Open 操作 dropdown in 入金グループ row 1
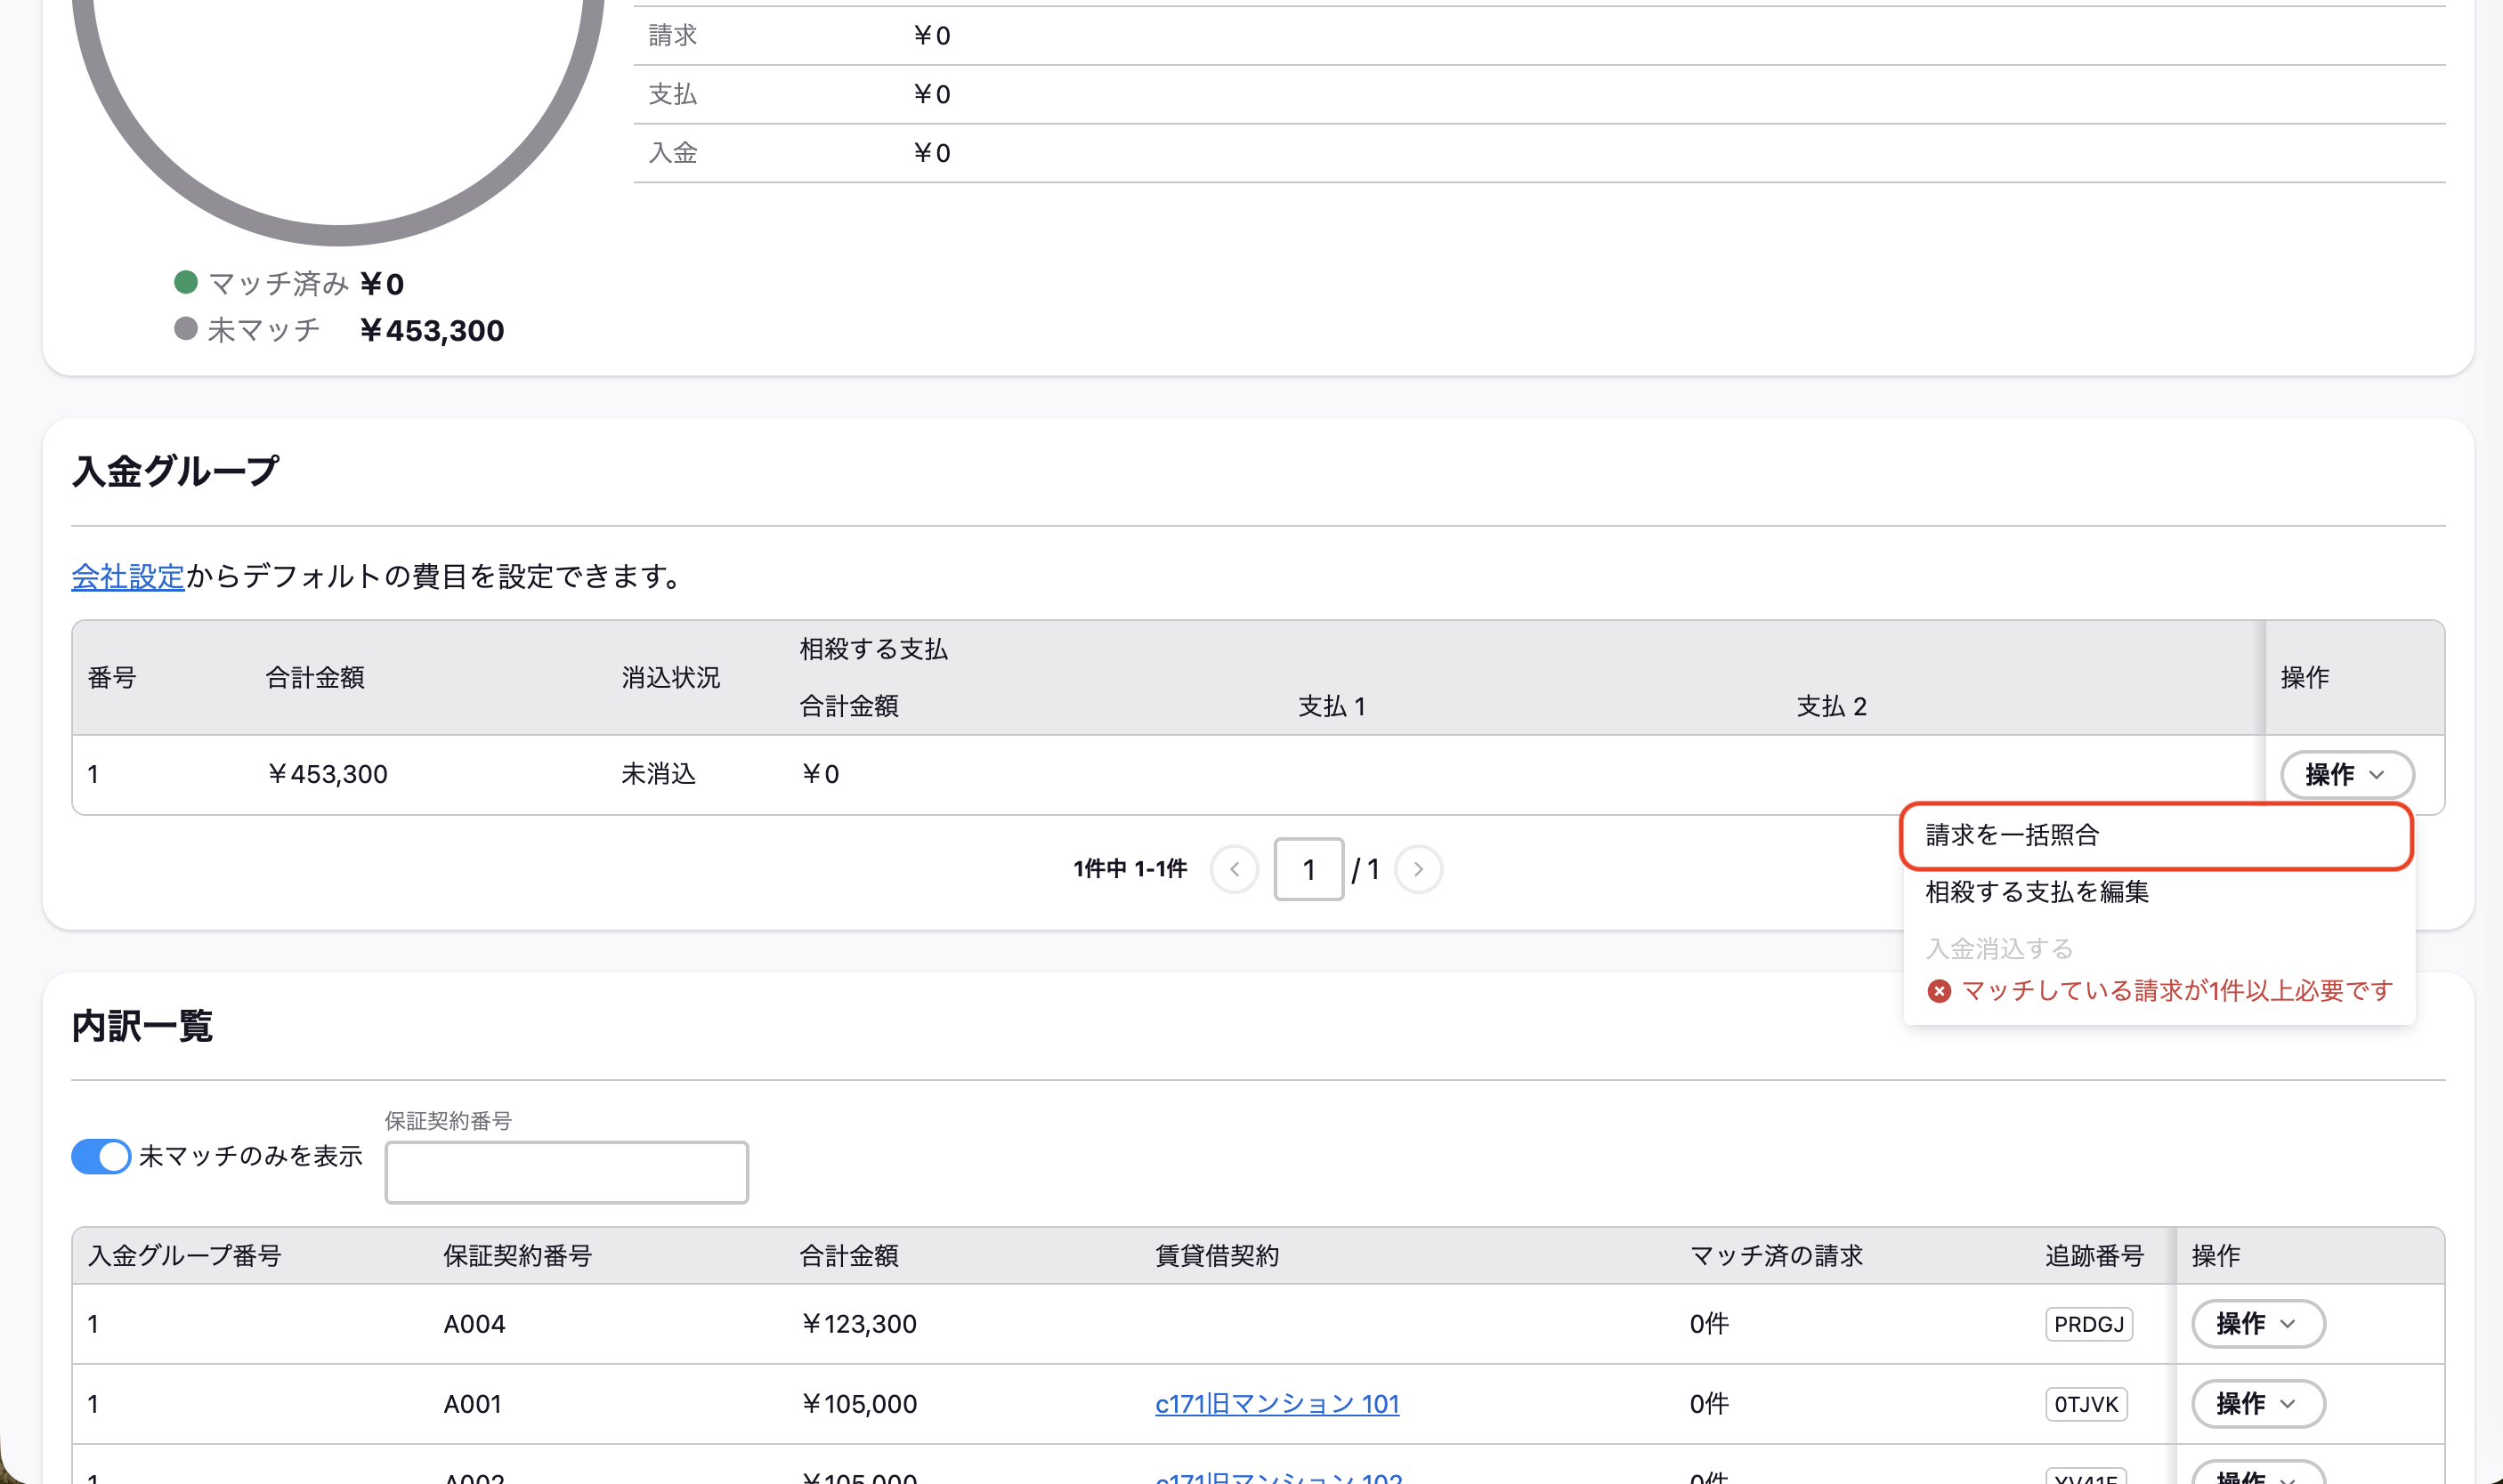 (2346, 775)
